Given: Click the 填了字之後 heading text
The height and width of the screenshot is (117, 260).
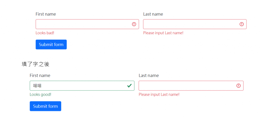Looking at the screenshot, I should [x=35, y=64].
